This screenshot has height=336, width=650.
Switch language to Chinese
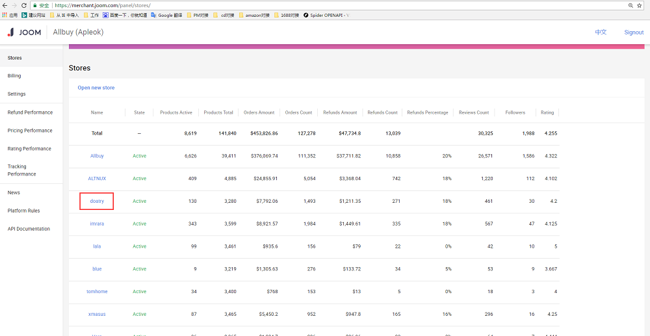[x=601, y=32]
